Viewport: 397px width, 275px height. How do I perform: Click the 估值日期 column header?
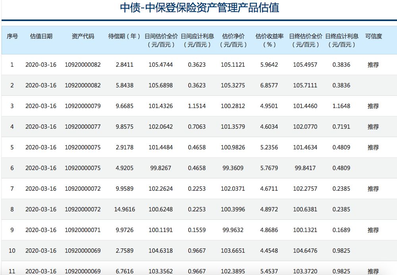[41, 36]
